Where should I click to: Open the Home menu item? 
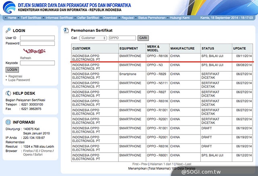pyautogui.click(x=12, y=18)
